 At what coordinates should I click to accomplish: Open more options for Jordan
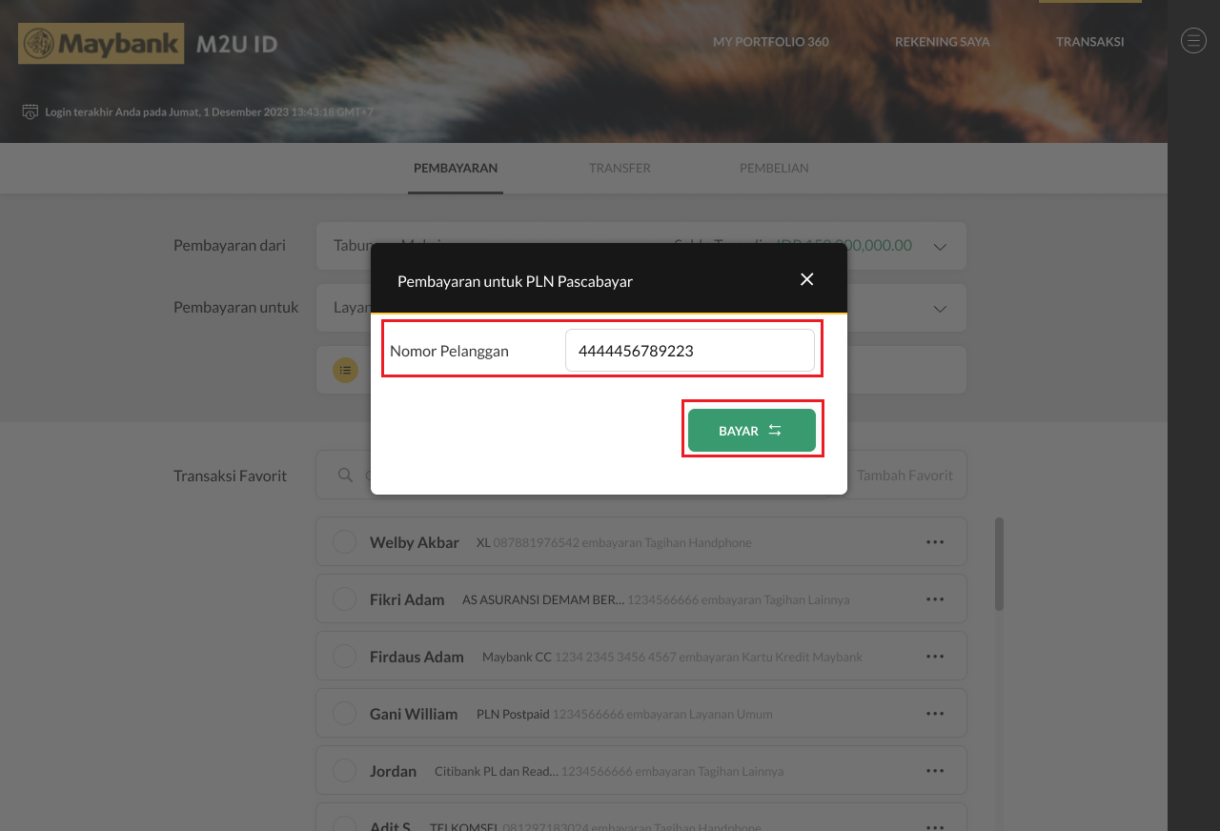934,771
